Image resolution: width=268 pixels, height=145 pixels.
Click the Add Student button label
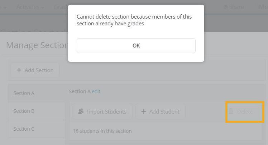click(164, 112)
